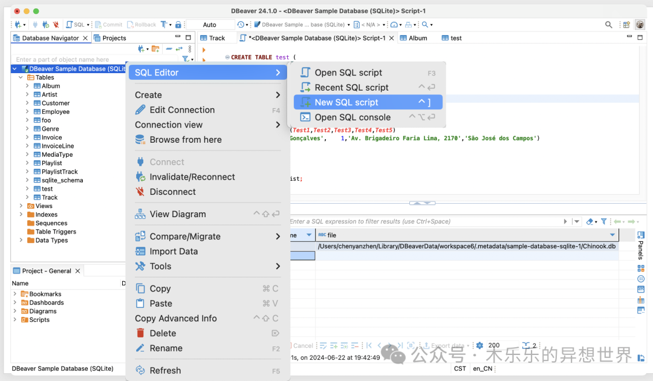
Task: Toggle link with editor arrows icon in navigator
Action: 179,49
